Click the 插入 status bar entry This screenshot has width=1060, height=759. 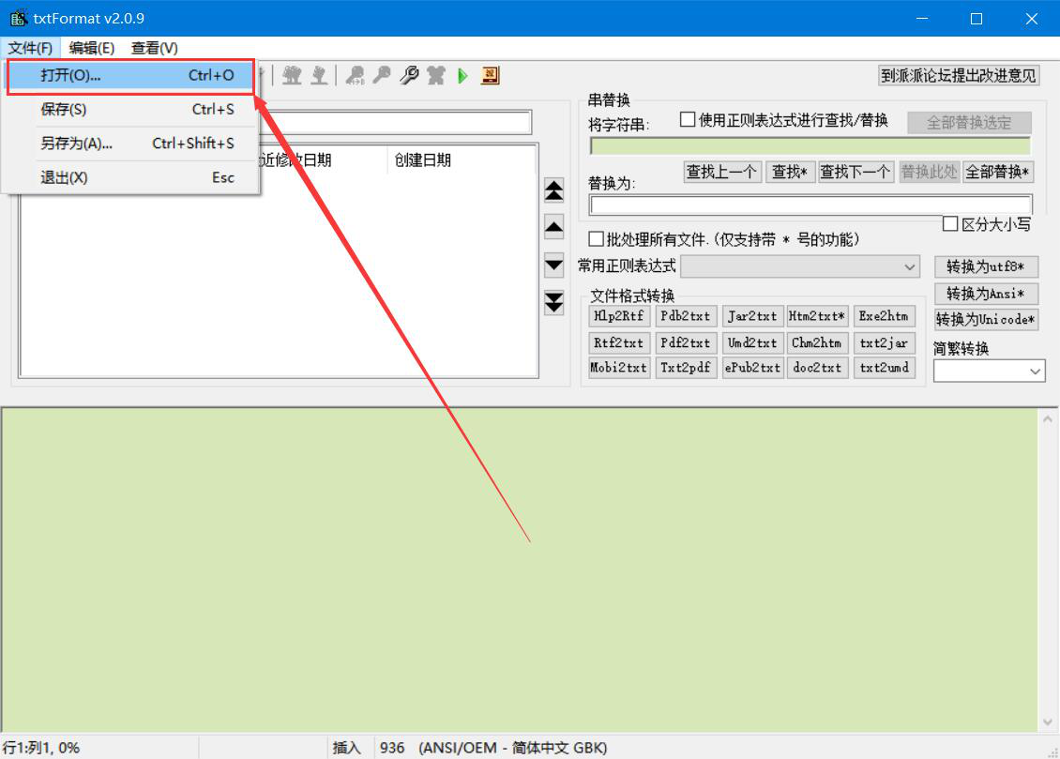[x=346, y=748]
